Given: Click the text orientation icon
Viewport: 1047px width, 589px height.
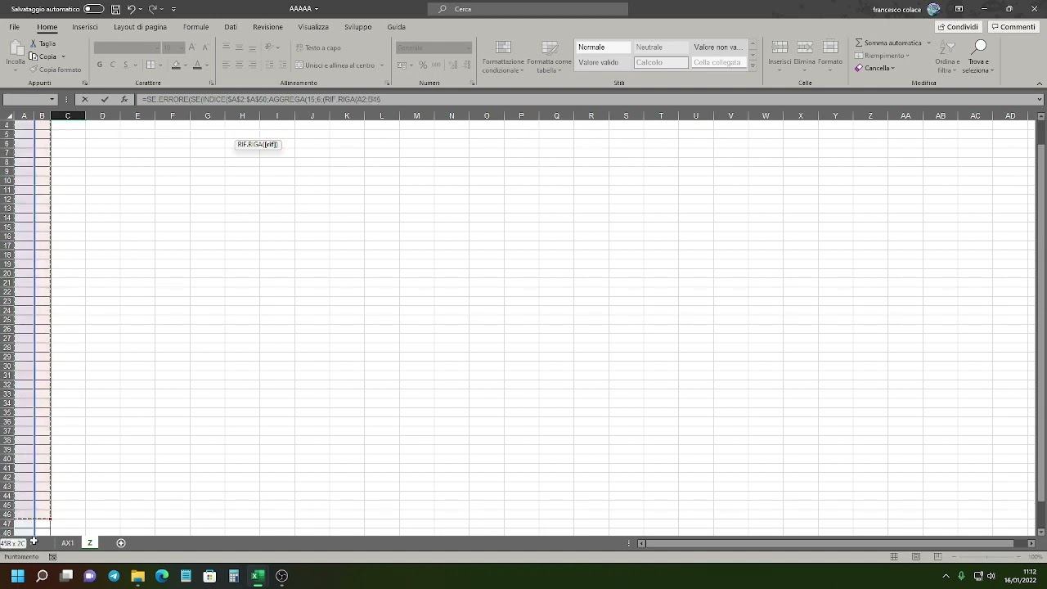Looking at the screenshot, I should (269, 47).
